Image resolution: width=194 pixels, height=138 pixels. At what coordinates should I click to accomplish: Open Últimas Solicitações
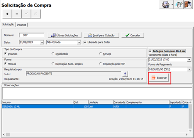click(64, 35)
